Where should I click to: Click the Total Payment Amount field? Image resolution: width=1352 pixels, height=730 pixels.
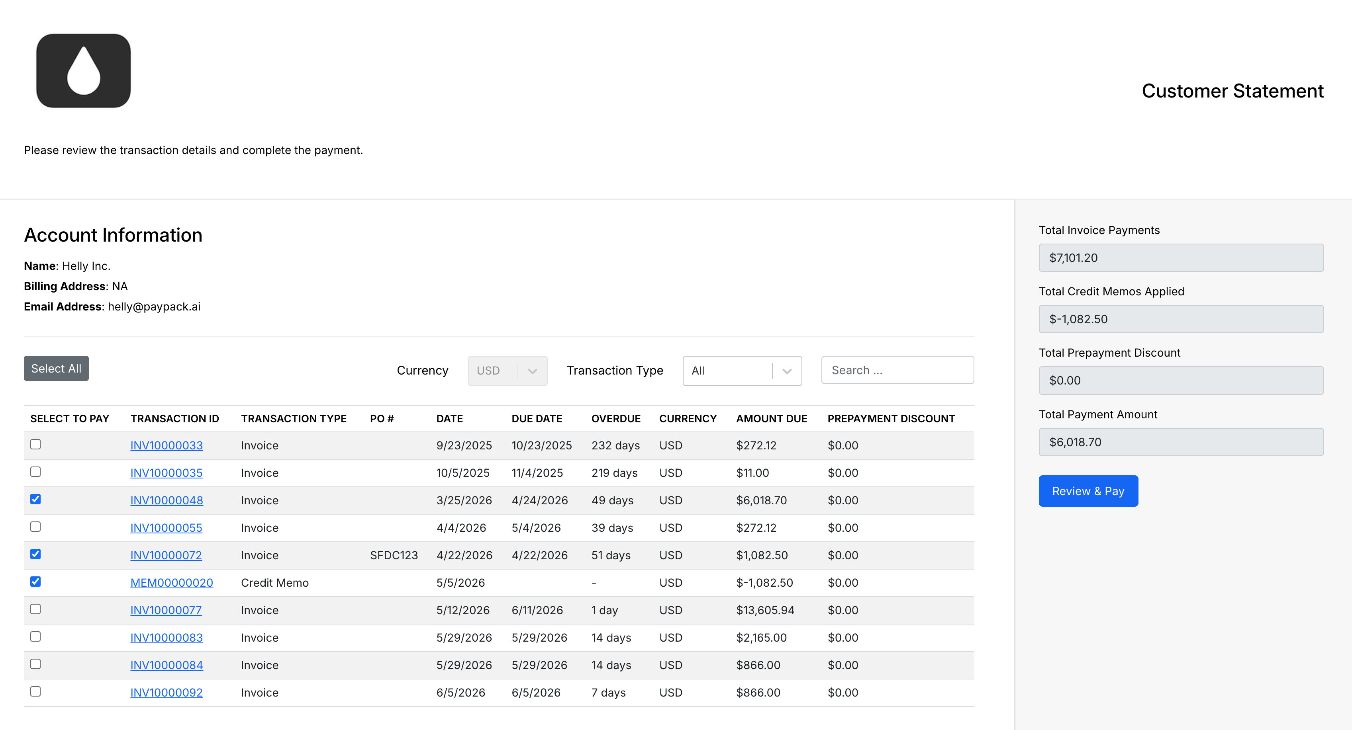click(x=1181, y=442)
